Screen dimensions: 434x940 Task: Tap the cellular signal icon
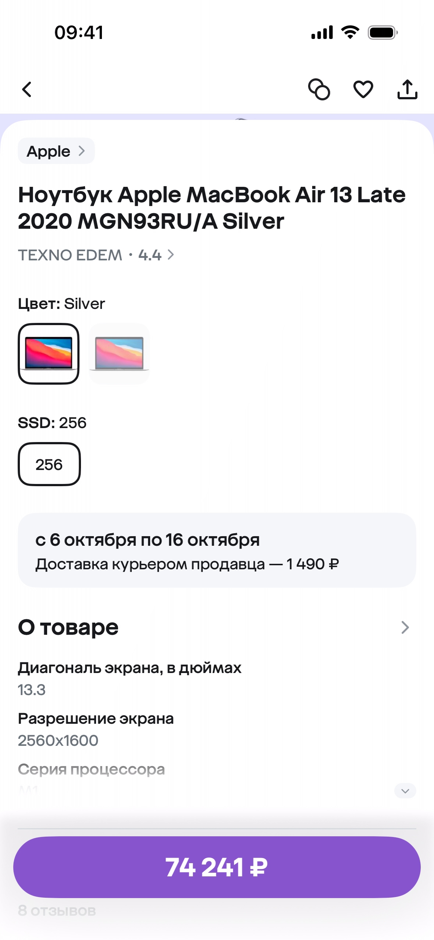point(322,32)
